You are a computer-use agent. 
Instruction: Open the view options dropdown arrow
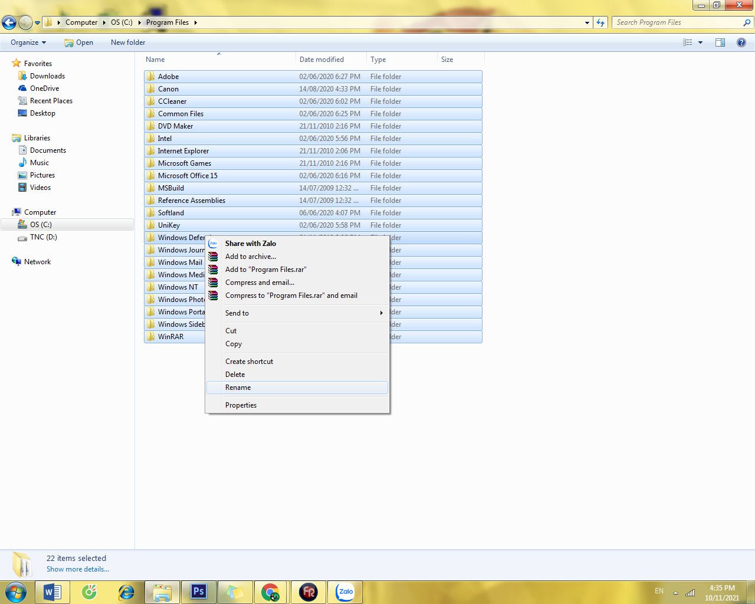click(701, 42)
